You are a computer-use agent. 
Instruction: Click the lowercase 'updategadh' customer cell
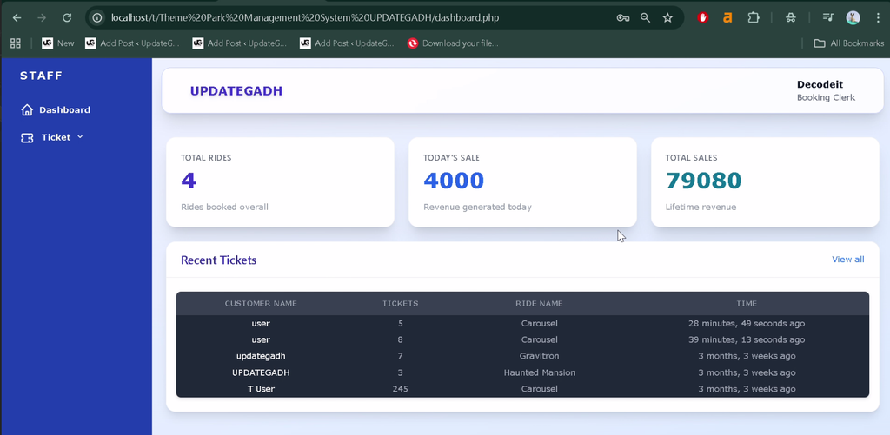pos(261,356)
